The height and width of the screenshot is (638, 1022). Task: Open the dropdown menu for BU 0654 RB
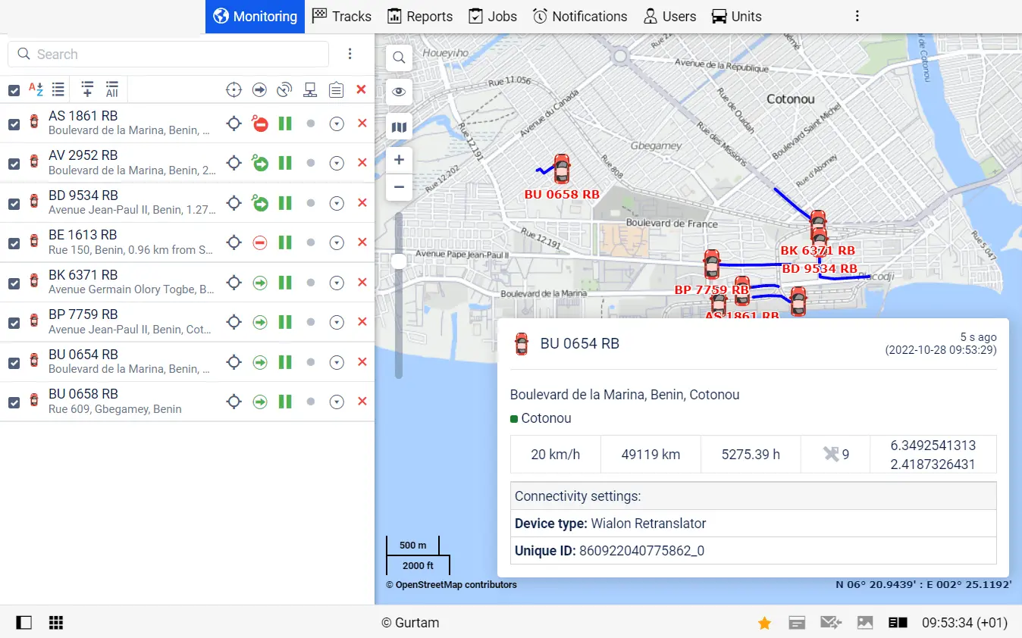(337, 362)
